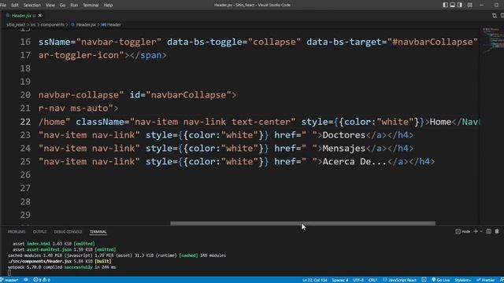The height and width of the screenshot is (283, 504).
Task: Click the UTF-8 encoding status item
Action: 358,280
